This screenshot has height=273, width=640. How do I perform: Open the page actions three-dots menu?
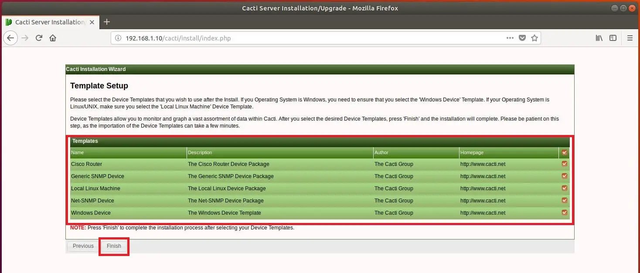click(x=510, y=38)
